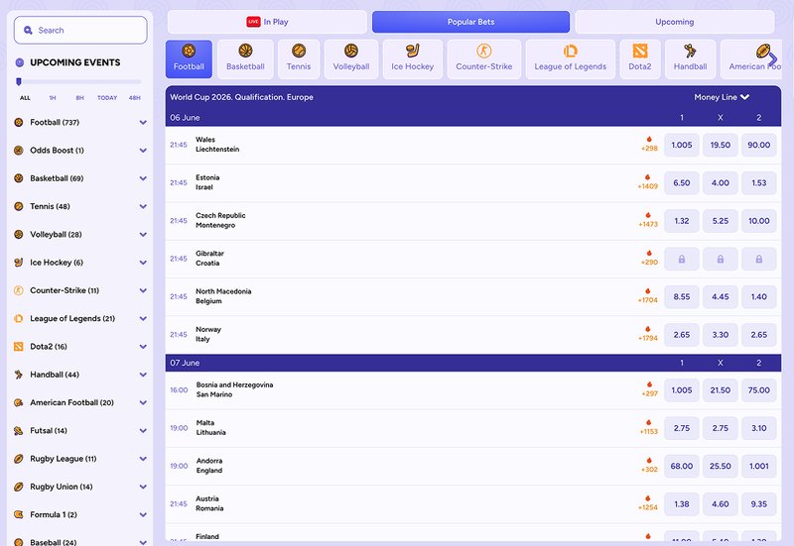Select the Football sport icon tile

point(189,58)
